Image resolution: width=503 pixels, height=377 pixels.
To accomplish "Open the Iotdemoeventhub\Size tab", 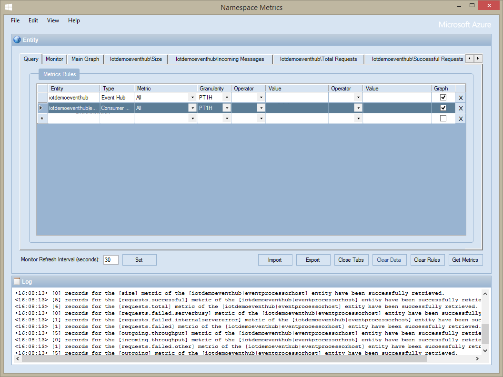I will [x=136, y=59].
